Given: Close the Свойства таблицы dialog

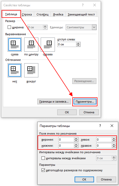Looking at the screenshot, I should [x=95, y=5].
